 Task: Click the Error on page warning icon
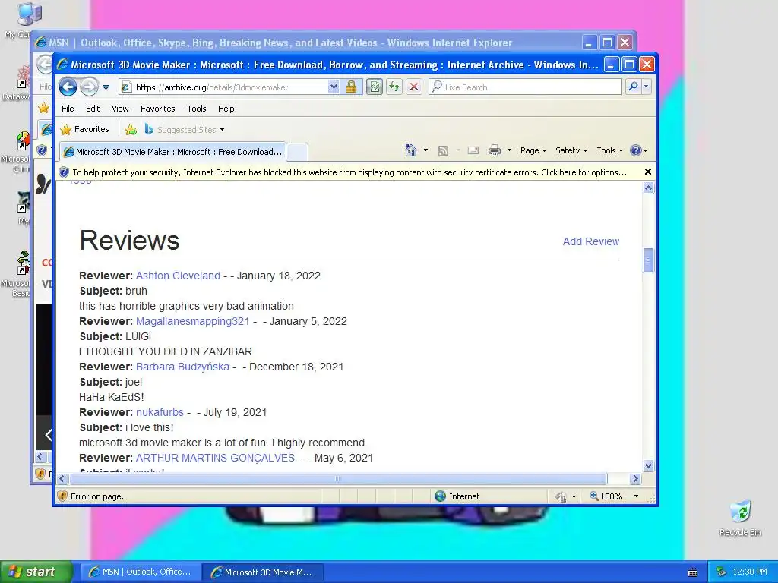[x=62, y=496]
